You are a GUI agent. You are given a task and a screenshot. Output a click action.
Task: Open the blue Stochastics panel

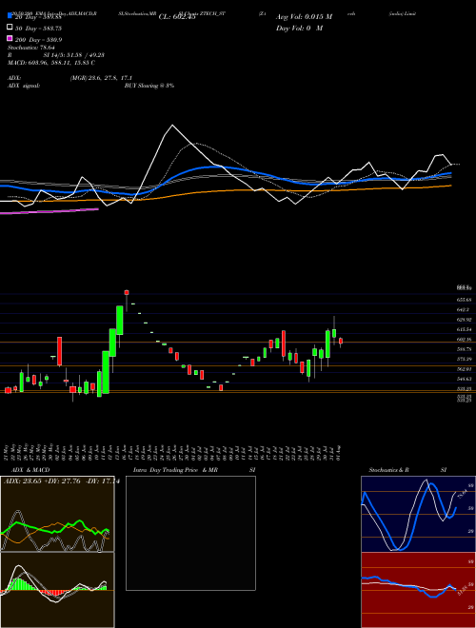click(x=418, y=514)
